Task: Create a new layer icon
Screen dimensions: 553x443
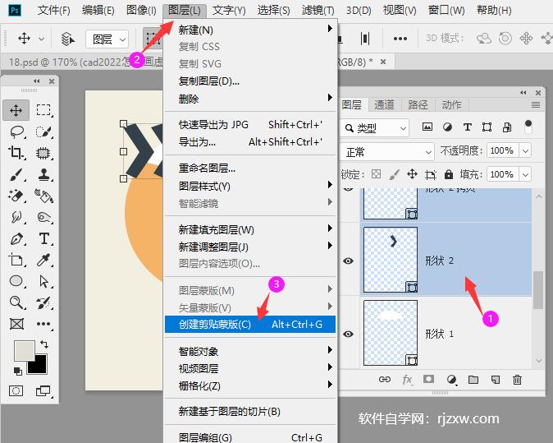Action: [496, 380]
